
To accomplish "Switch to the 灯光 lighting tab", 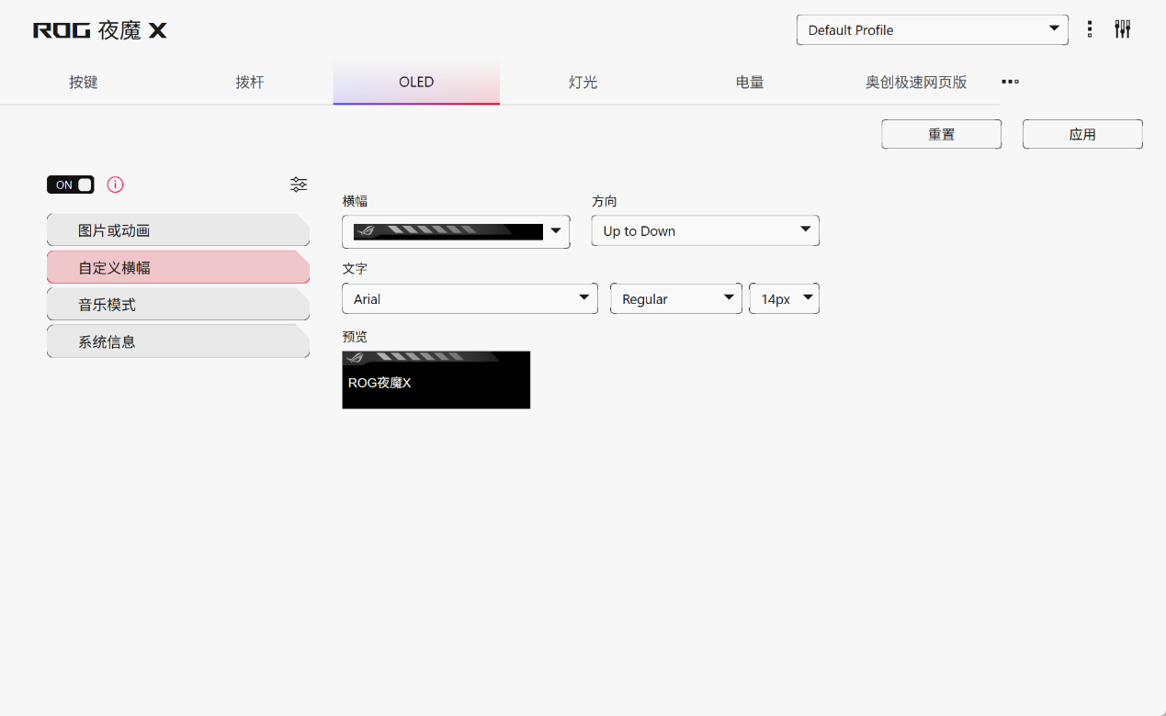I will [583, 83].
